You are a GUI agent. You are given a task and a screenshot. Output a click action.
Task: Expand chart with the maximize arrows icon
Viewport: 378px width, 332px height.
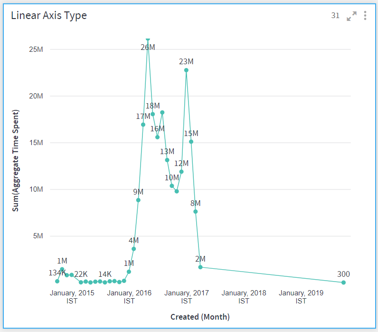(351, 16)
